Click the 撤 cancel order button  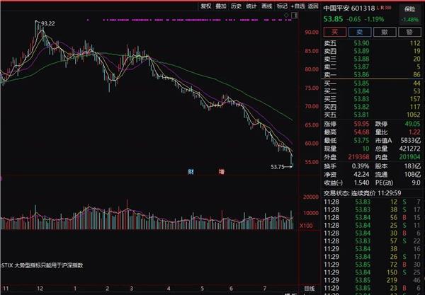pos(385,32)
